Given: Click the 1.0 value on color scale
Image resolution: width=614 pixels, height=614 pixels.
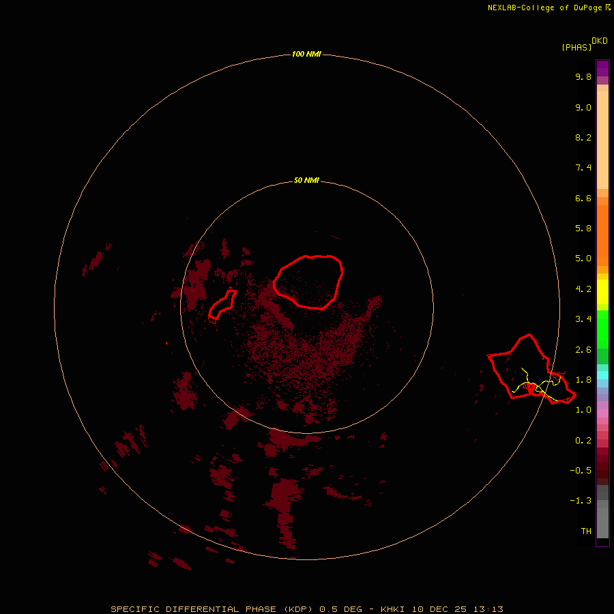Looking at the screenshot, I should click(583, 411).
